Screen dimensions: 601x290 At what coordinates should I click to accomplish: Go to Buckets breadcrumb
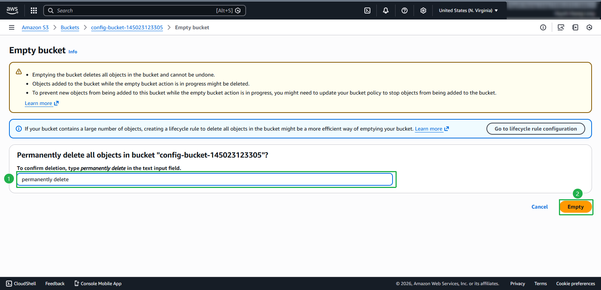70,27
